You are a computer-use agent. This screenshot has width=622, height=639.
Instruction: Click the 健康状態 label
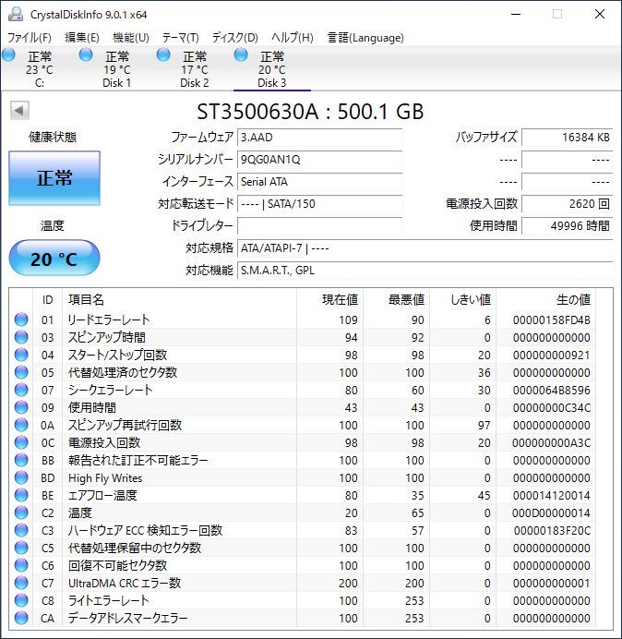click(53, 137)
